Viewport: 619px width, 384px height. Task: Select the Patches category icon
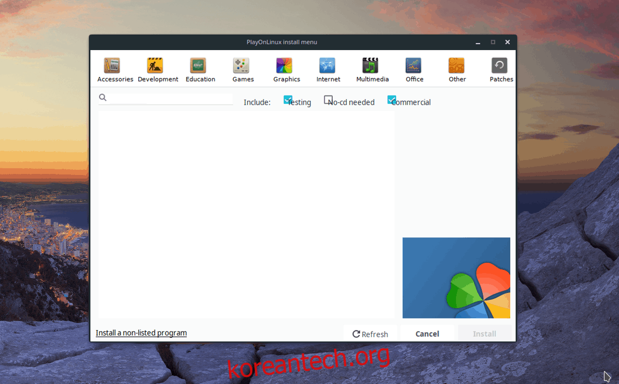coord(499,66)
